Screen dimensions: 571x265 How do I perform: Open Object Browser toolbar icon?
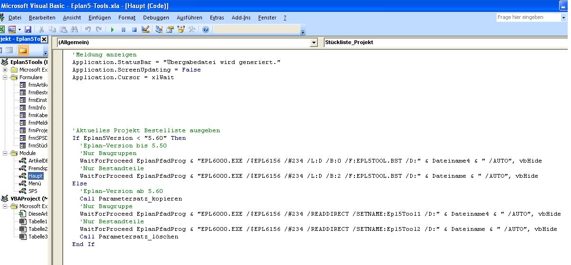click(x=181, y=29)
